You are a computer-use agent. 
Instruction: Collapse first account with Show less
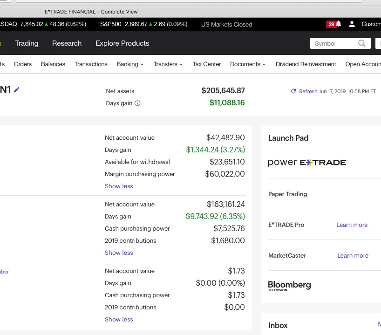click(119, 186)
